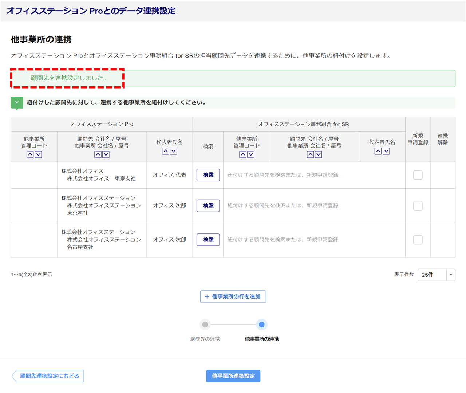Viewport: 466px width, 393px height.
Task: Collapse the green instruction chevron
Action: 17,103
